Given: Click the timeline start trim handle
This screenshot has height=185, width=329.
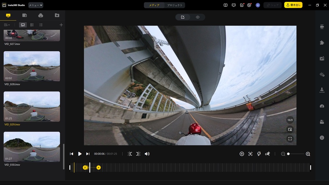Looking at the screenshot, I should coord(70,168).
